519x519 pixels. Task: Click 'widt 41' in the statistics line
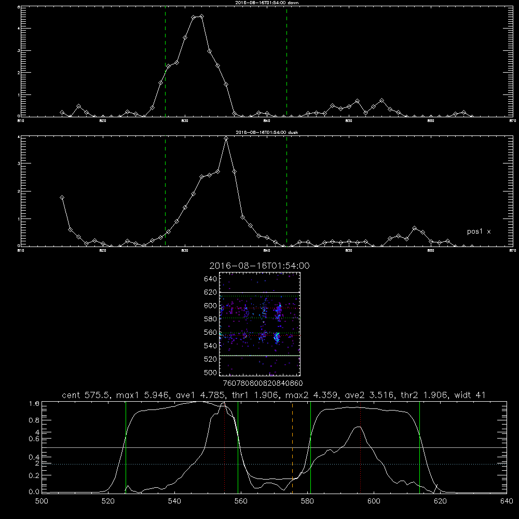[x=470, y=395]
